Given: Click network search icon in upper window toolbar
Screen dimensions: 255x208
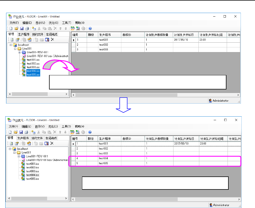Looking at the screenshot, I should [x=78, y=29].
